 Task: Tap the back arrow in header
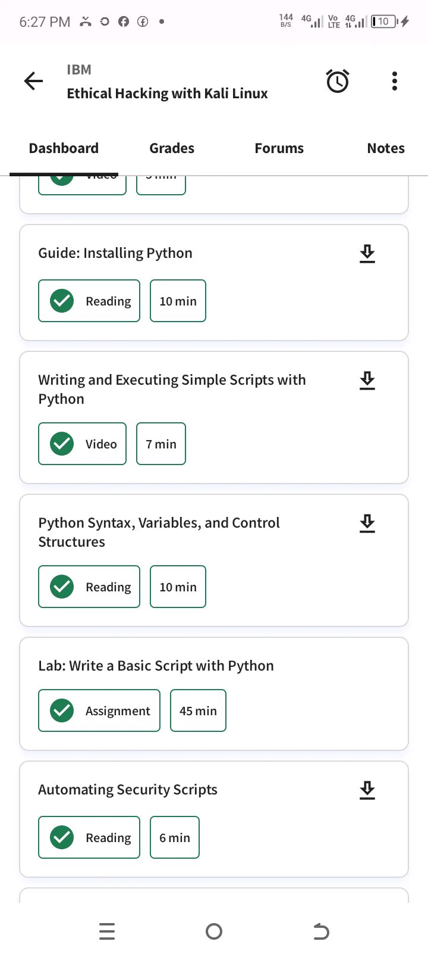(x=34, y=81)
